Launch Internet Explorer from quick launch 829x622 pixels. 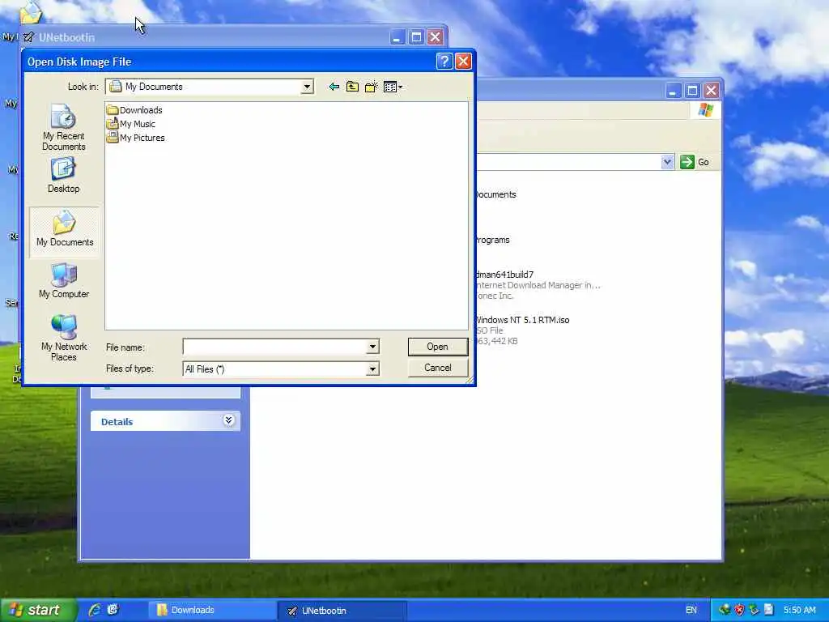(95, 610)
